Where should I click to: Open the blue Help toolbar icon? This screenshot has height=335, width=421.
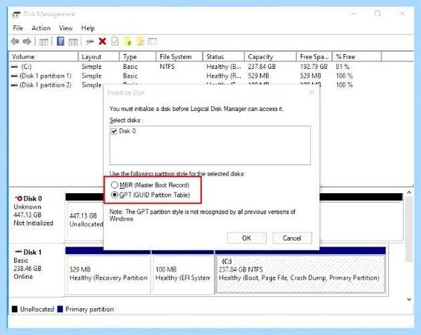point(60,41)
